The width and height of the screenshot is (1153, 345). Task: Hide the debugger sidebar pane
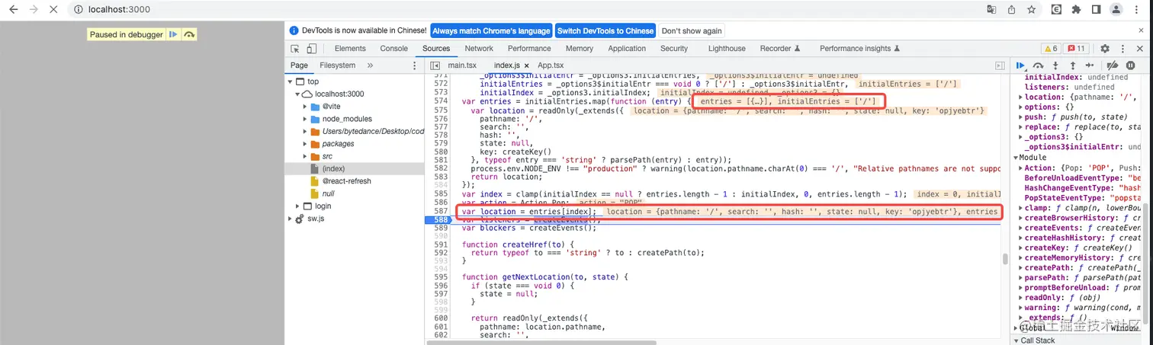pyautogui.click(x=1000, y=66)
